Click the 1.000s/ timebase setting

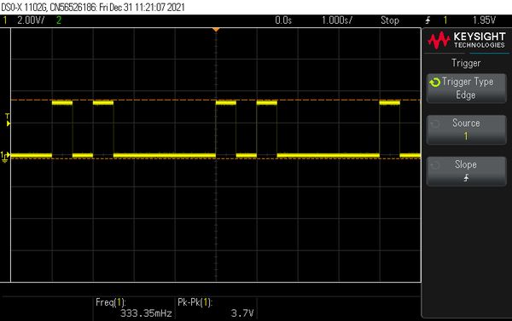pyautogui.click(x=337, y=20)
